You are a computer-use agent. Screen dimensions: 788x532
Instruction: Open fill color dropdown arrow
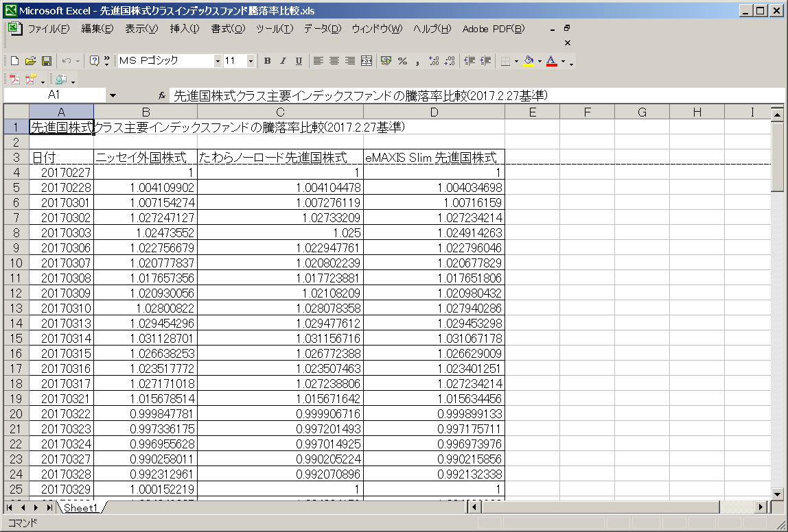click(540, 61)
